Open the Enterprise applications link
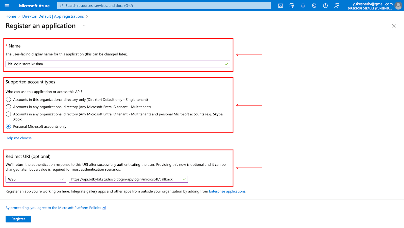This screenshot has height=228, width=404. click(227, 191)
